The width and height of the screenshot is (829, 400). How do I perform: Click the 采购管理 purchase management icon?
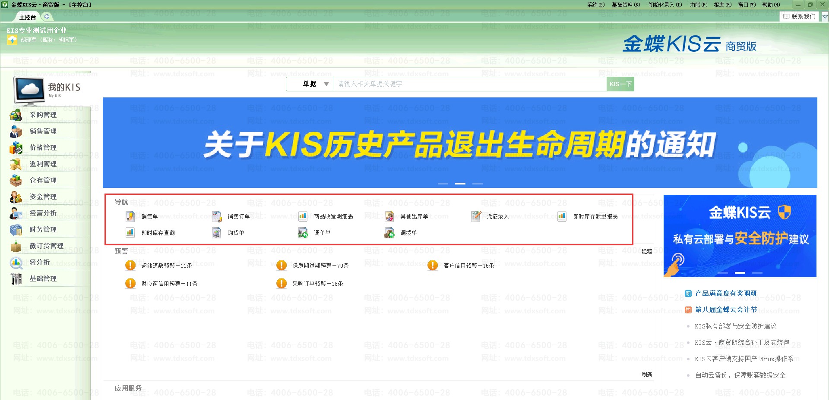(16, 115)
